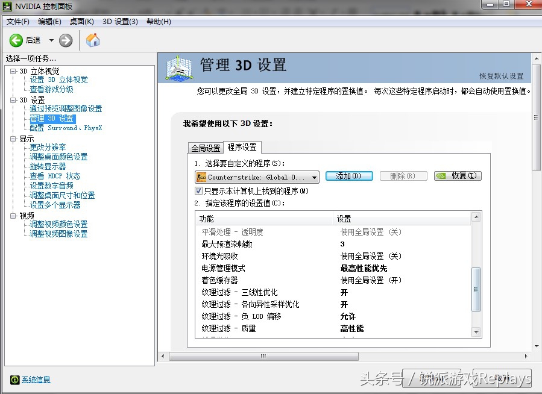542x394 pixels.
Task: Click the NVIDIA home icon in the toolbar
Action: tap(93, 40)
